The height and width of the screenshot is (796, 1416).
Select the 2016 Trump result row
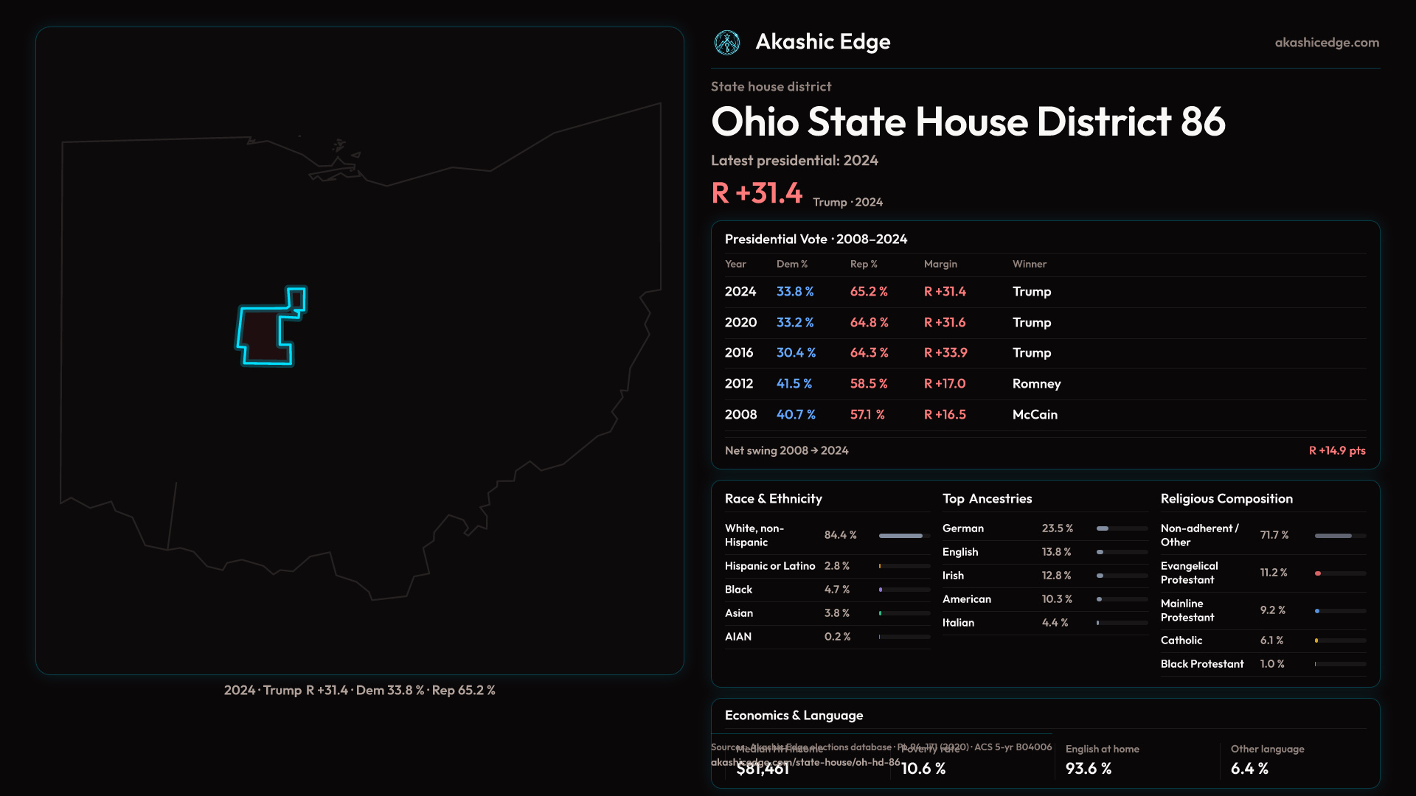pyautogui.click(x=1044, y=353)
